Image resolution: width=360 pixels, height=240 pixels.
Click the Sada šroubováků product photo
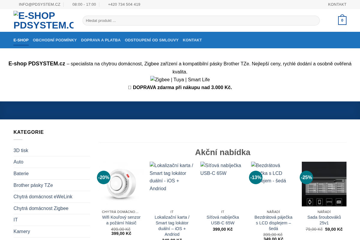click(x=324, y=184)
